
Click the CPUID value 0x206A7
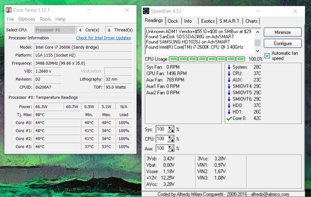coord(48,87)
